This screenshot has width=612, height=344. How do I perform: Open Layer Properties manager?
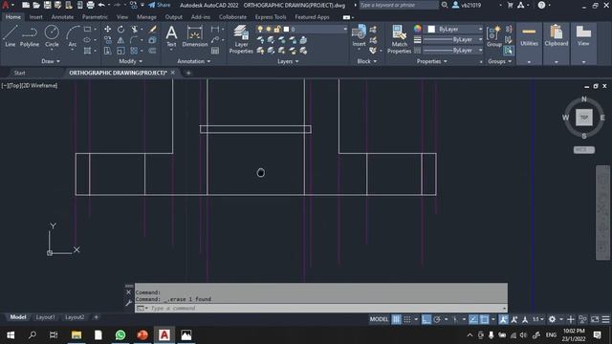pos(241,39)
